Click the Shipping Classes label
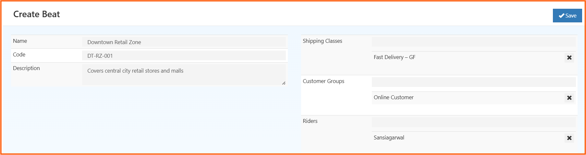586x155 pixels. coord(322,41)
